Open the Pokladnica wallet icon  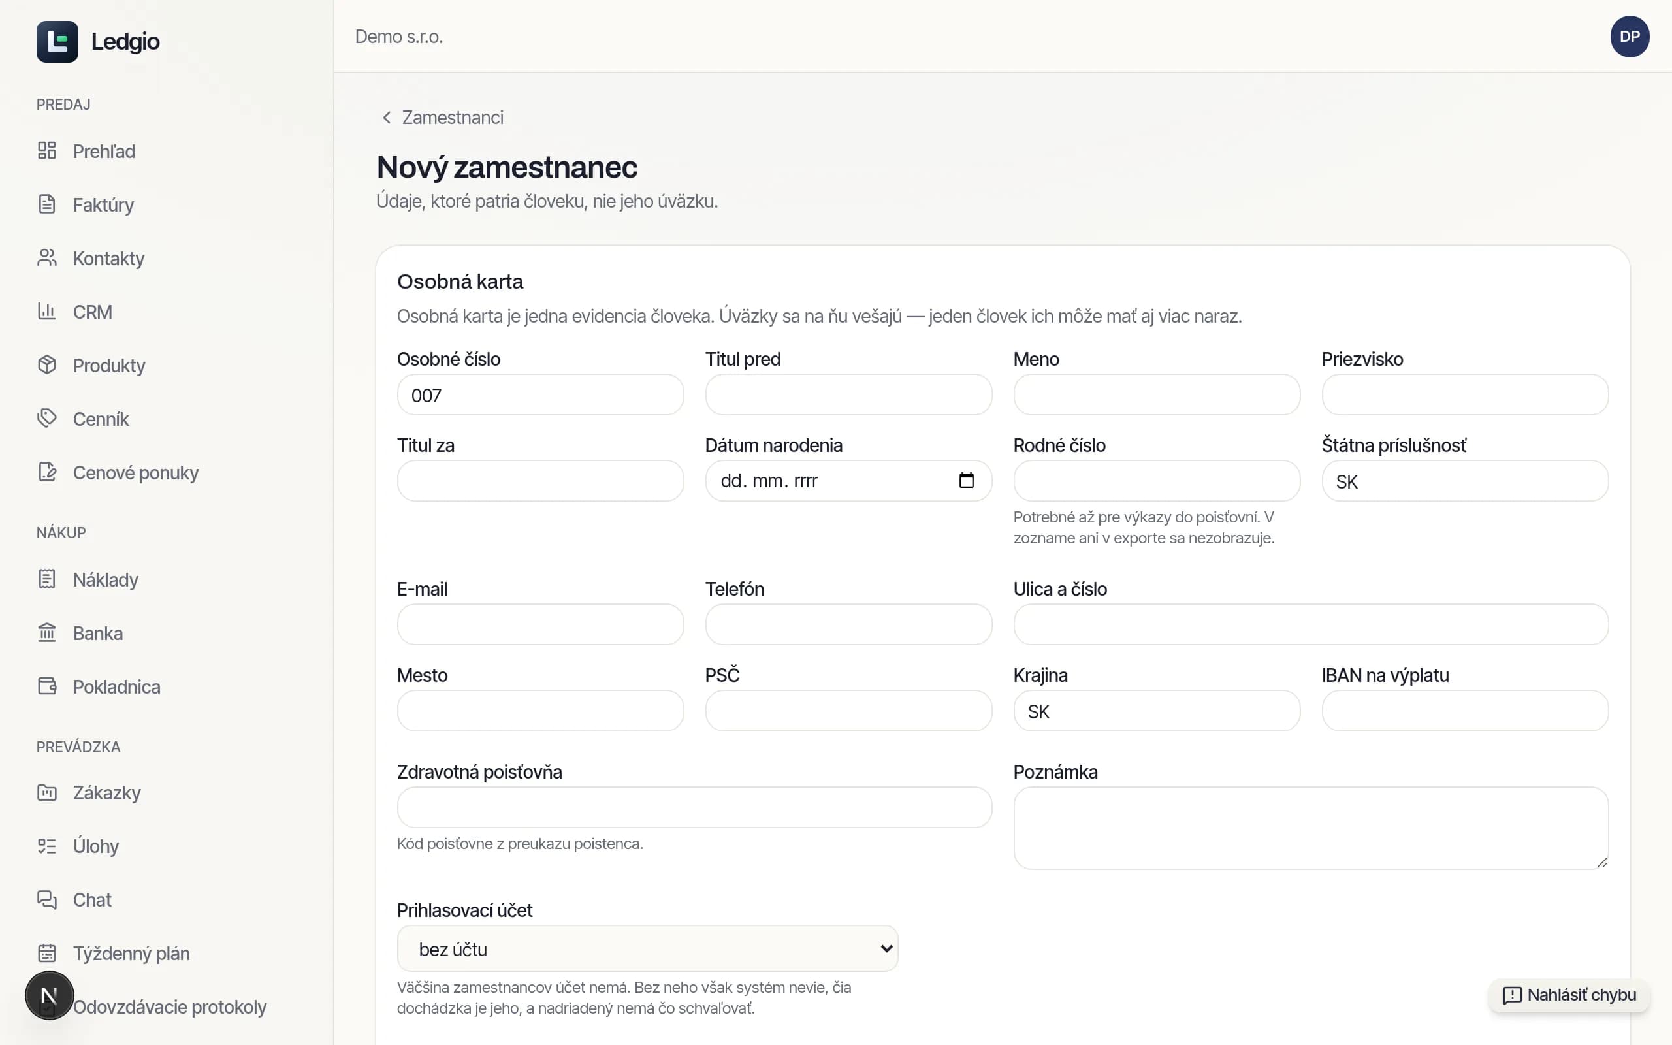(x=47, y=686)
